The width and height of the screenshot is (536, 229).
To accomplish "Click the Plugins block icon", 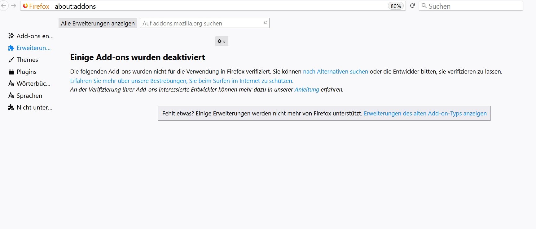I will pos(11,72).
